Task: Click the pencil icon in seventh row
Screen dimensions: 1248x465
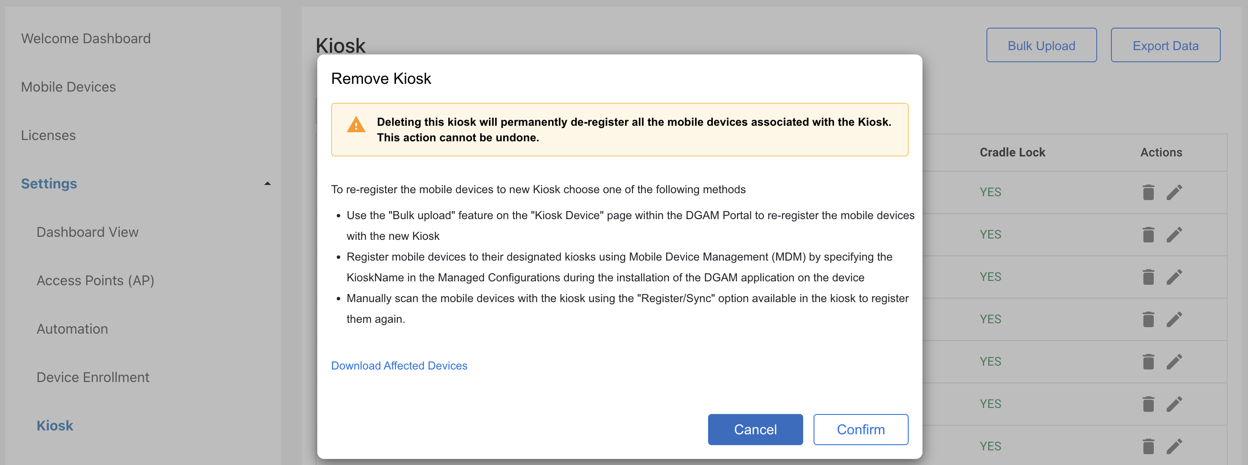Action: click(1175, 446)
